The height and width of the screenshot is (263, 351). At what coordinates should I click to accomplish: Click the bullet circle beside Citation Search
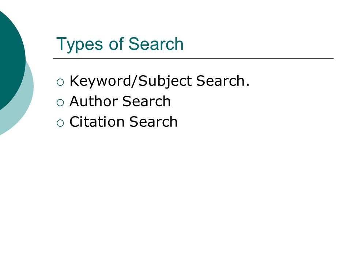(60, 123)
